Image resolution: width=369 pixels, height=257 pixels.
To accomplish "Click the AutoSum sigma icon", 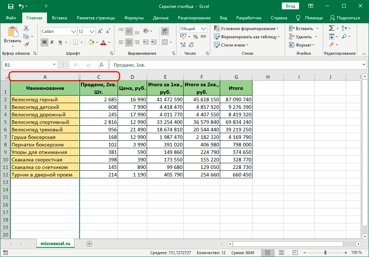I will (331, 28).
